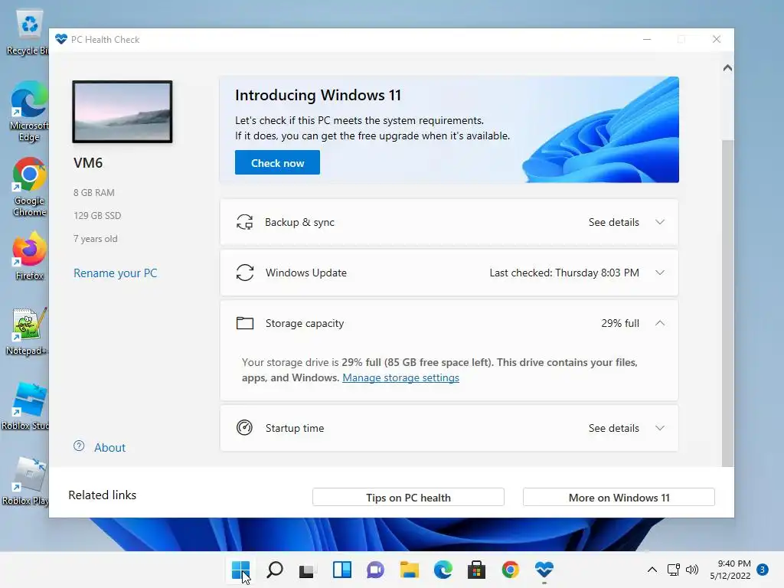This screenshot has height=588, width=784.
Task: Click 'See details' on Backup & sync
Action: (613, 222)
